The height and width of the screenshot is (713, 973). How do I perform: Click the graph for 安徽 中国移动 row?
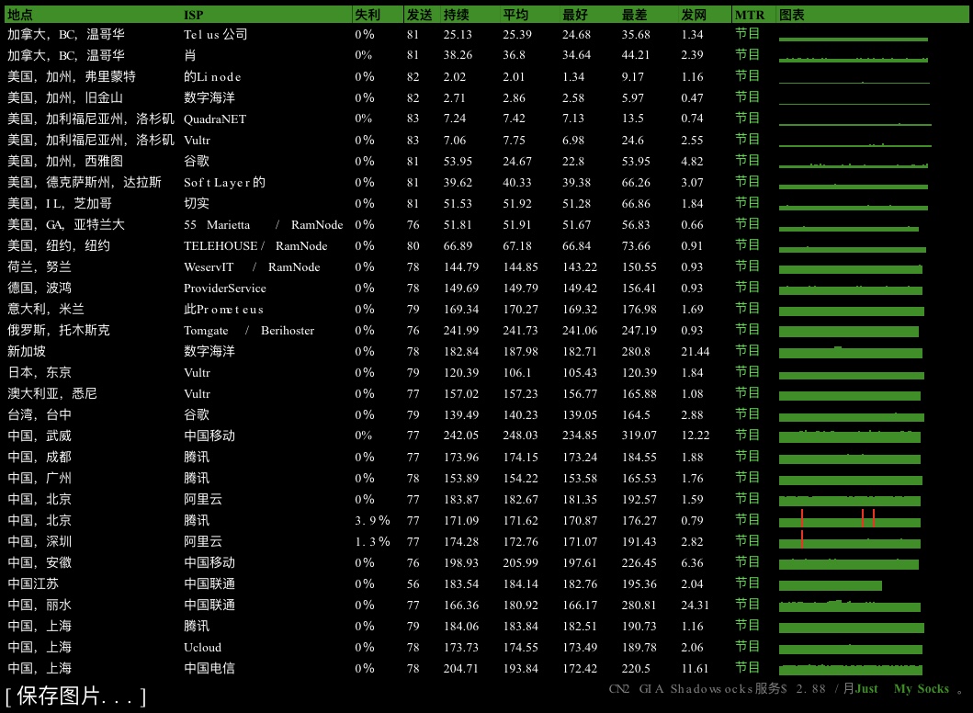pyautogui.click(x=849, y=563)
